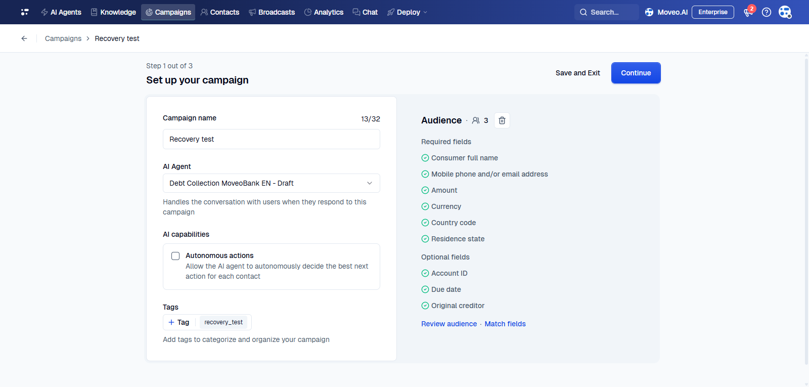Open the Chat page

(365, 12)
